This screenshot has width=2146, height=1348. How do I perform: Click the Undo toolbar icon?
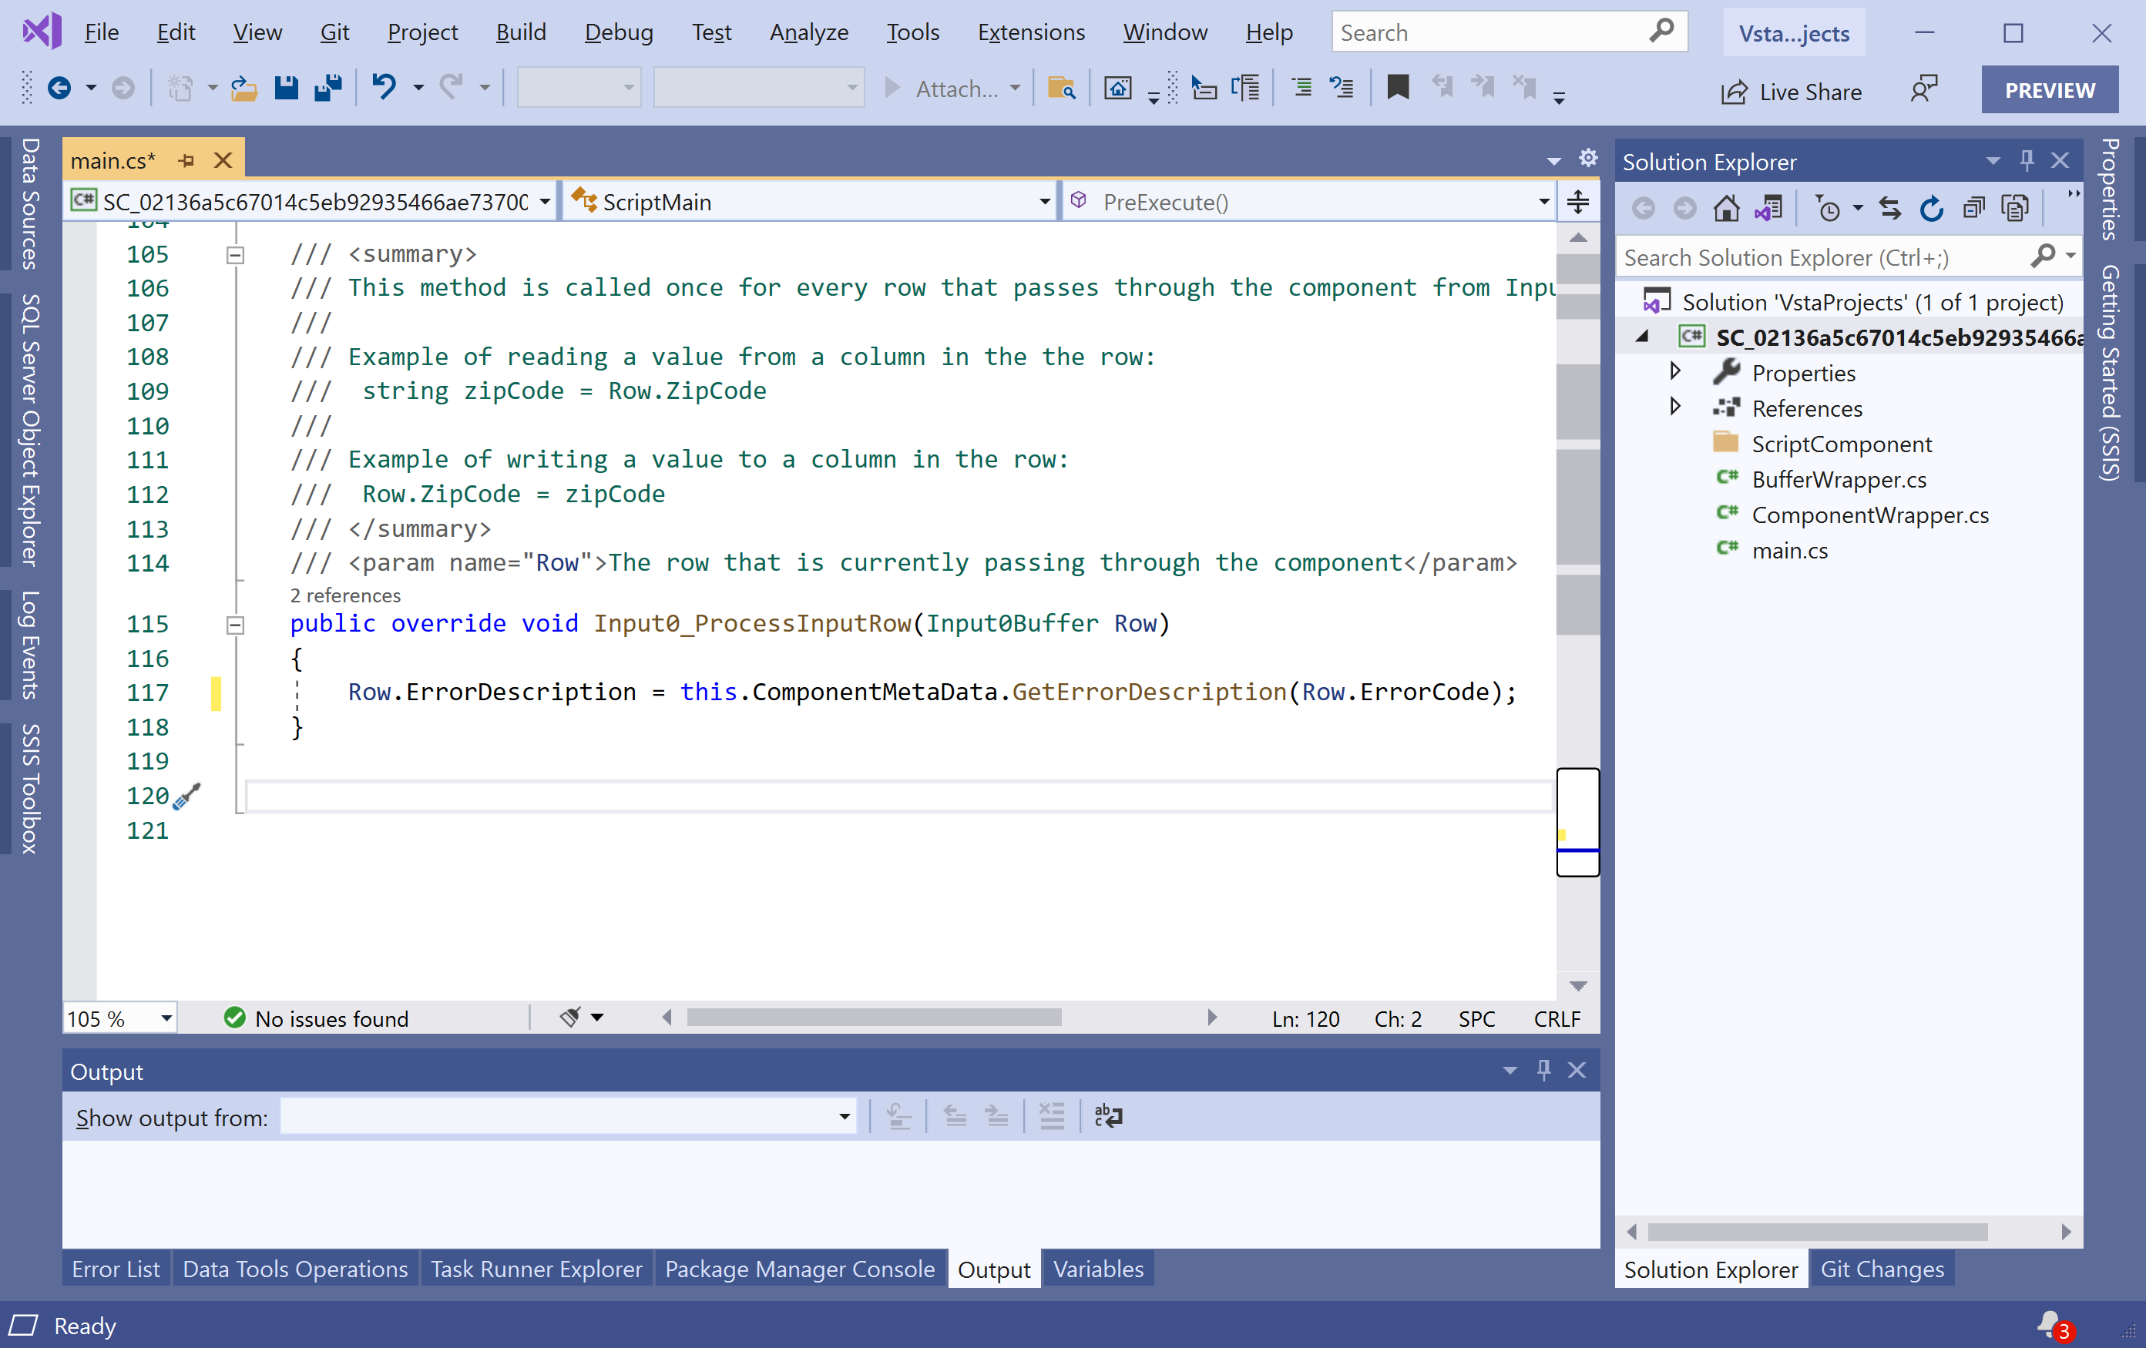383,89
